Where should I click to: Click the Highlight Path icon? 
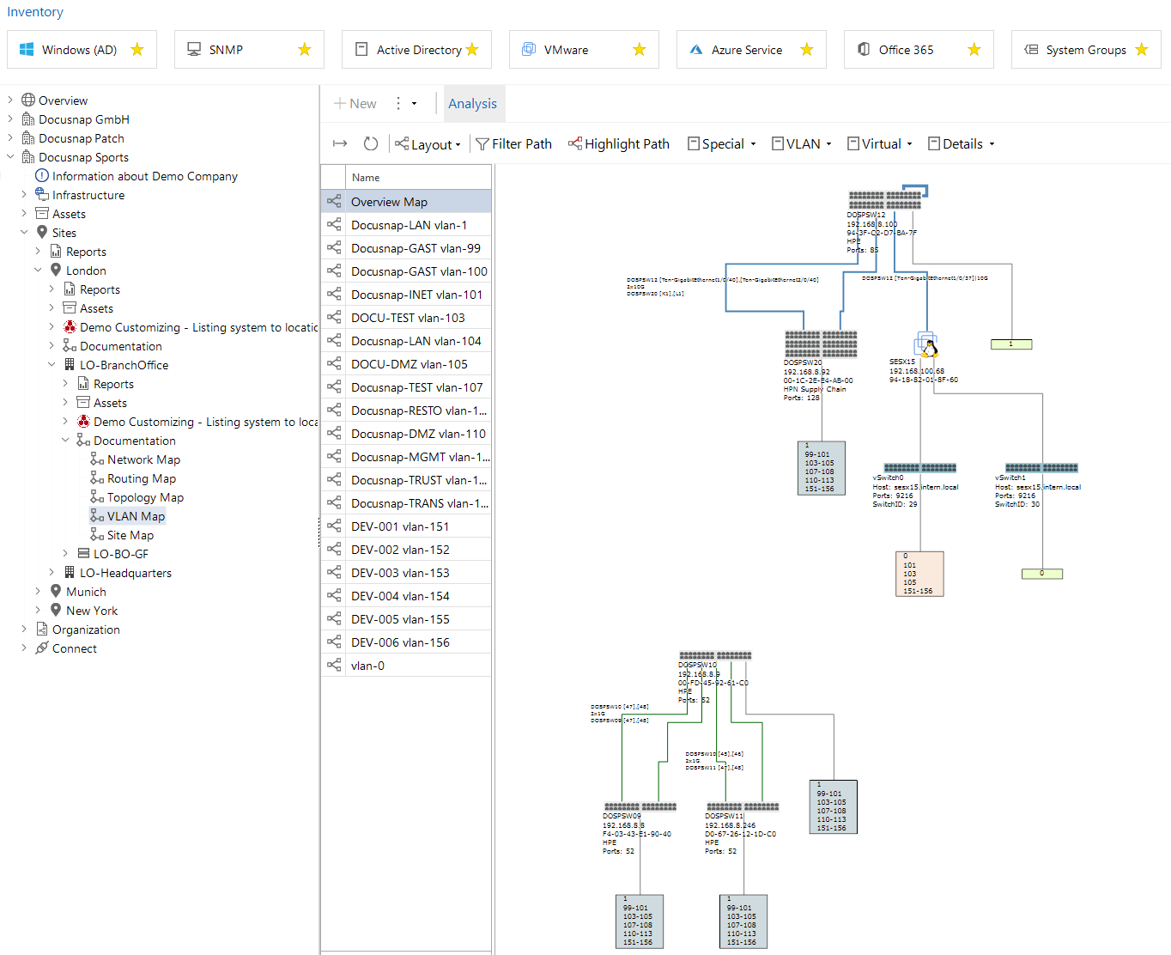[x=575, y=143]
